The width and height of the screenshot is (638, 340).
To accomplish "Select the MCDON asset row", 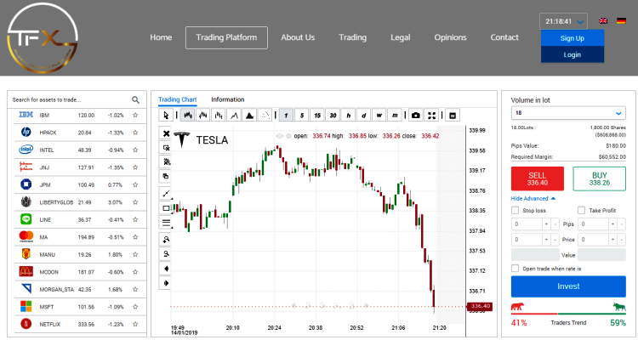I will click(x=81, y=272).
